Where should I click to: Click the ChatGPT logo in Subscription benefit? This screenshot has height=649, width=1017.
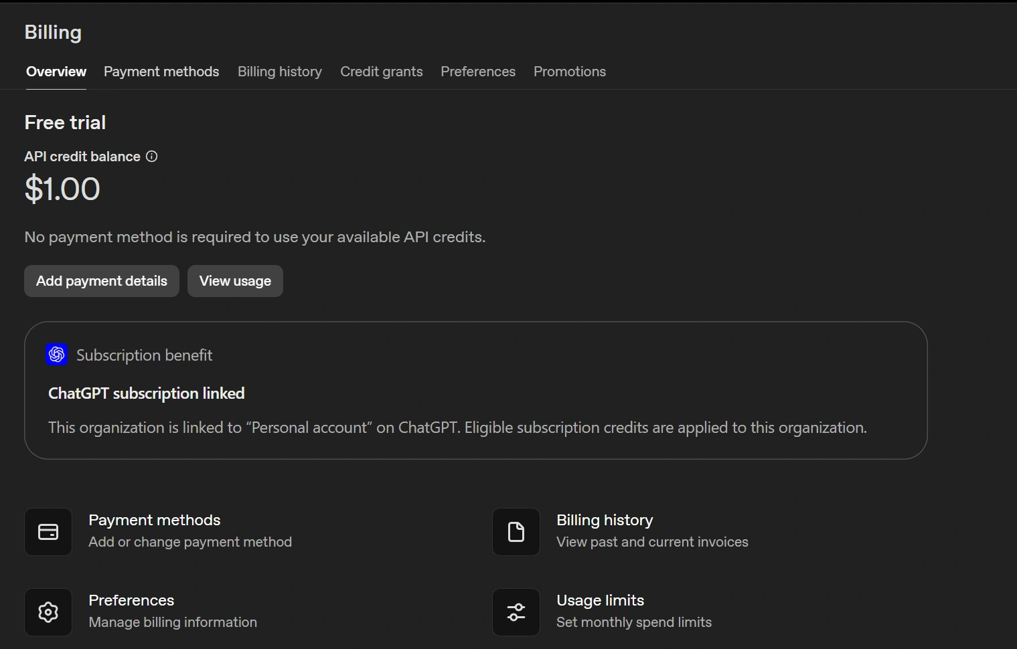(x=57, y=355)
